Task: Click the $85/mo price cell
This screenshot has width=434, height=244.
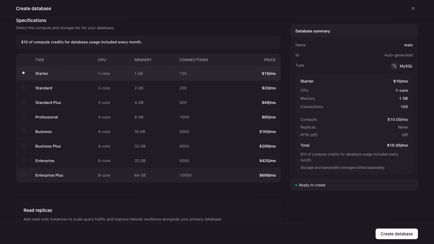Action: pyautogui.click(x=269, y=117)
